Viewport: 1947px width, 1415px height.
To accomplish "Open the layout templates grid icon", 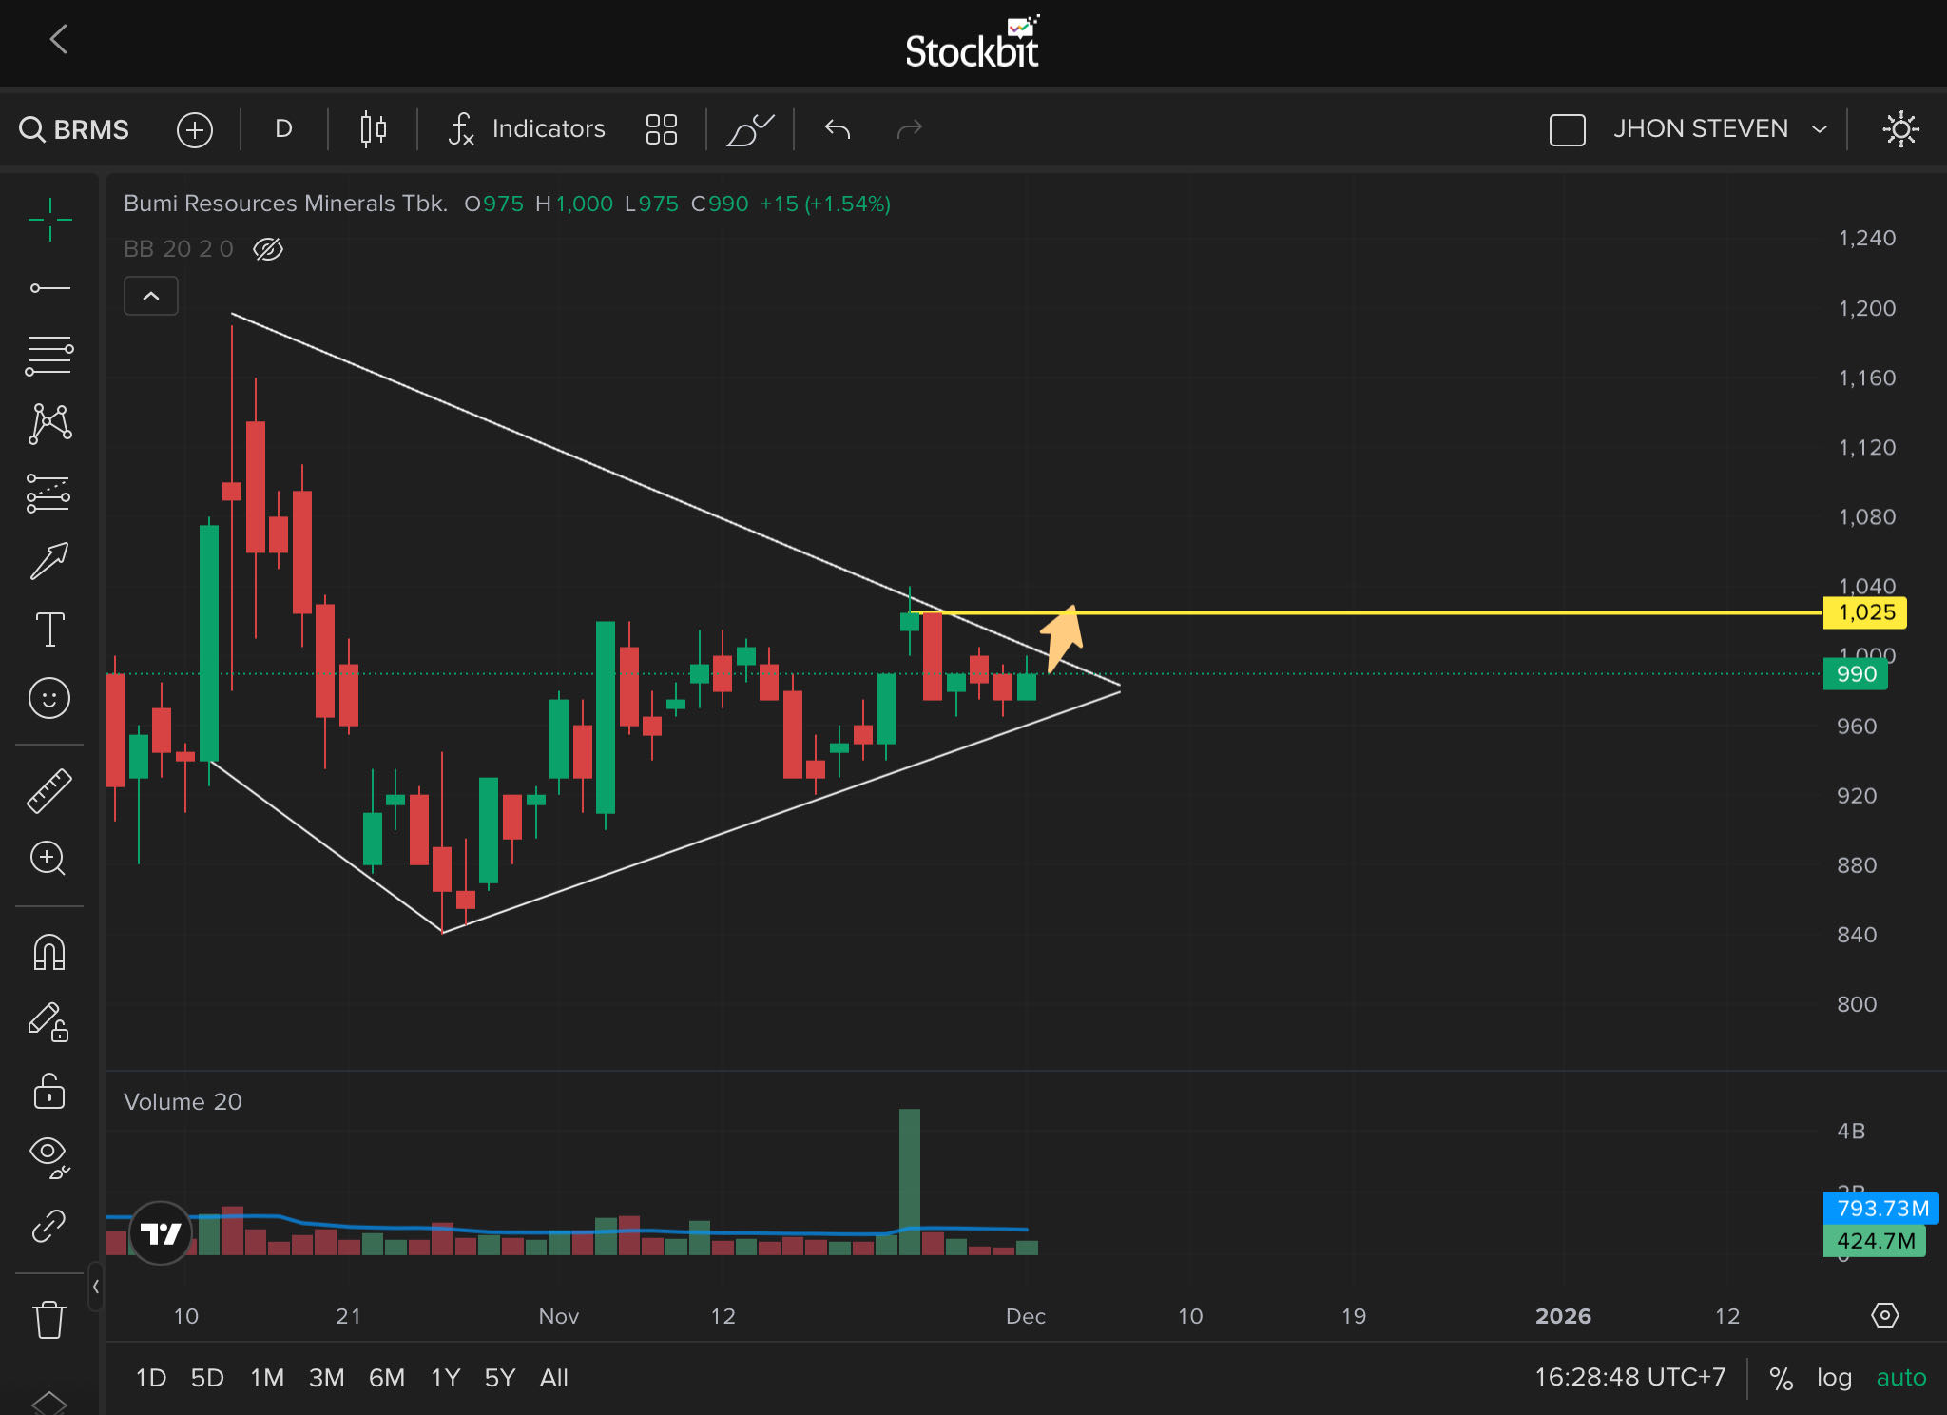I will (x=661, y=128).
